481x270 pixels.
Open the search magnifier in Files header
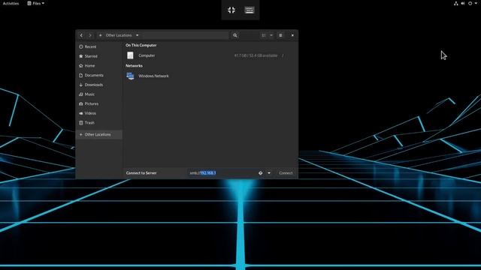click(235, 35)
